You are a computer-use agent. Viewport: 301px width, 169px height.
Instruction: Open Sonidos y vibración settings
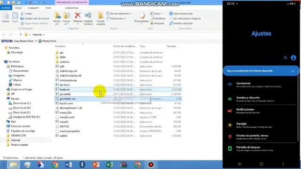(x=261, y=99)
